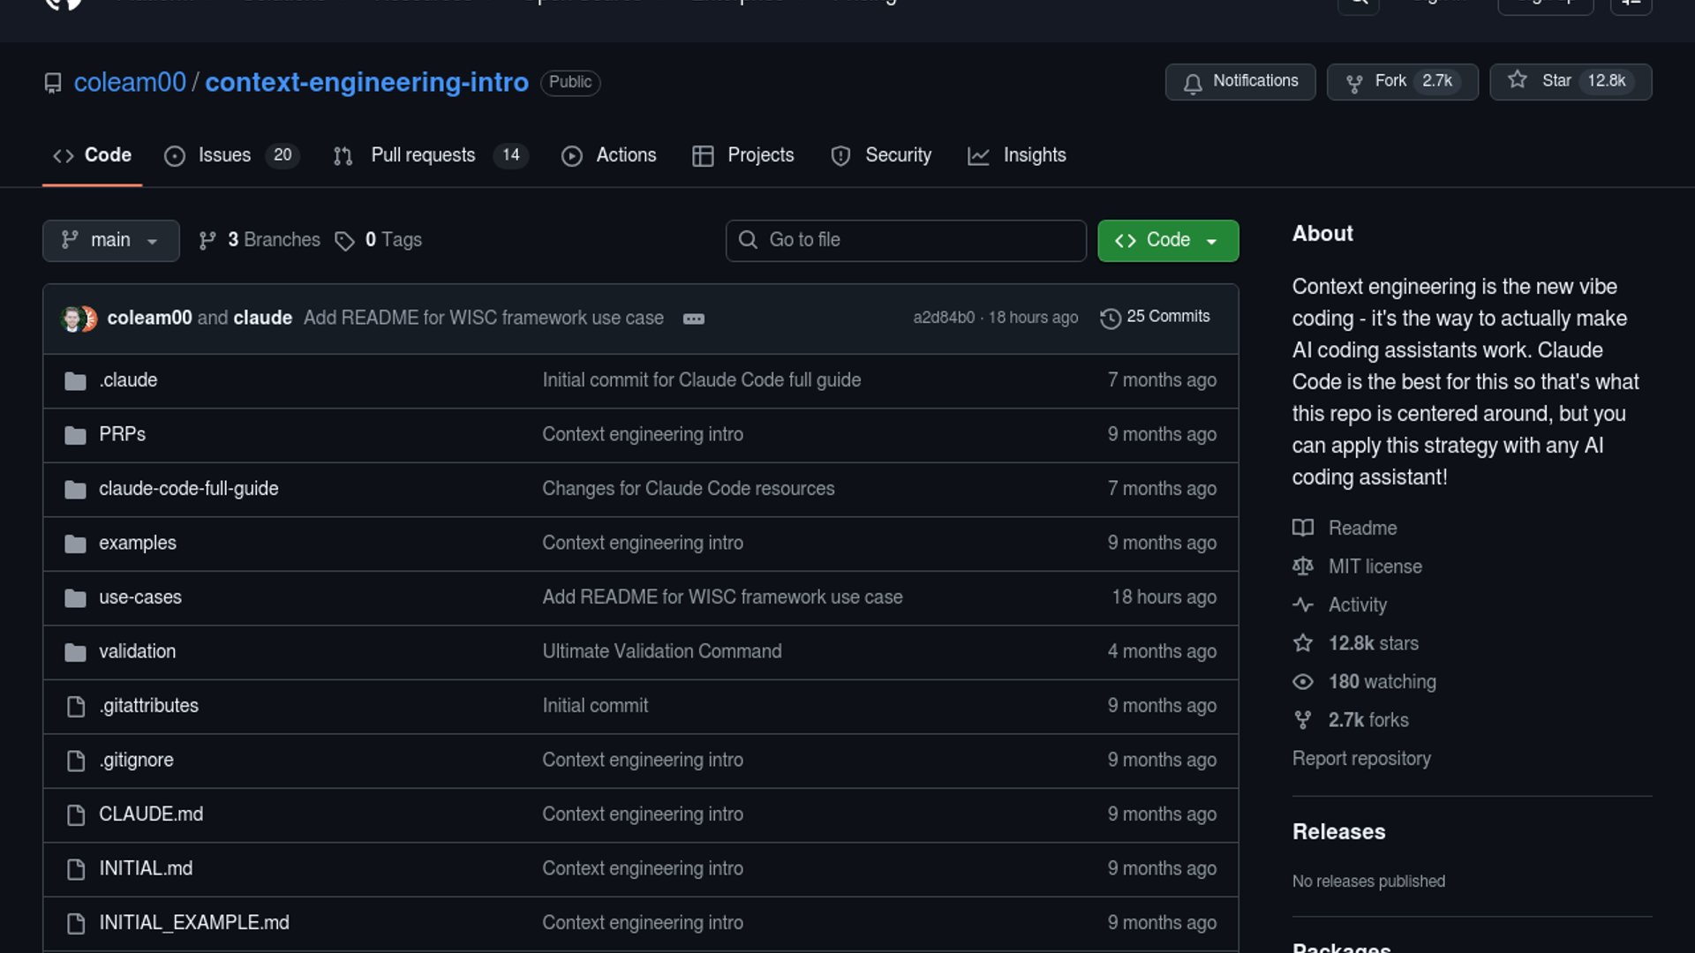Open the CLAUDE.md file

coord(151,814)
